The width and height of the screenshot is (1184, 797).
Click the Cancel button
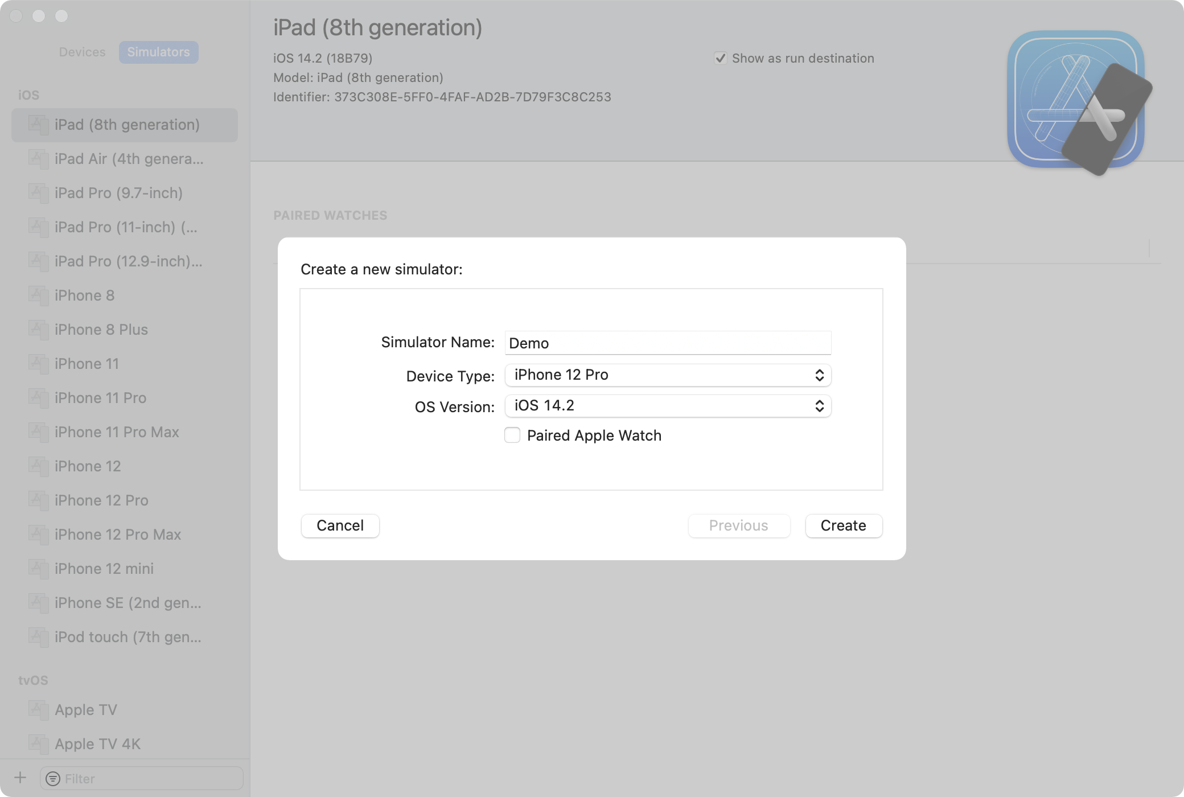tap(340, 525)
